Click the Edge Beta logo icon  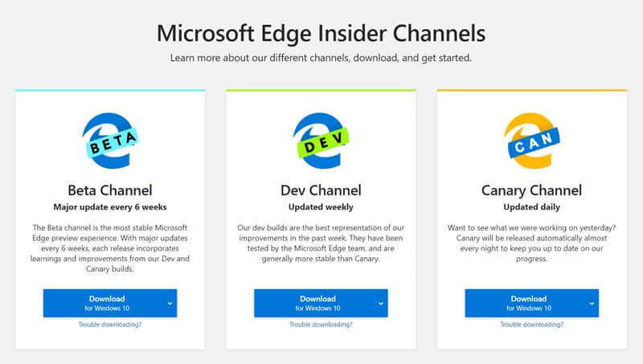click(x=110, y=141)
